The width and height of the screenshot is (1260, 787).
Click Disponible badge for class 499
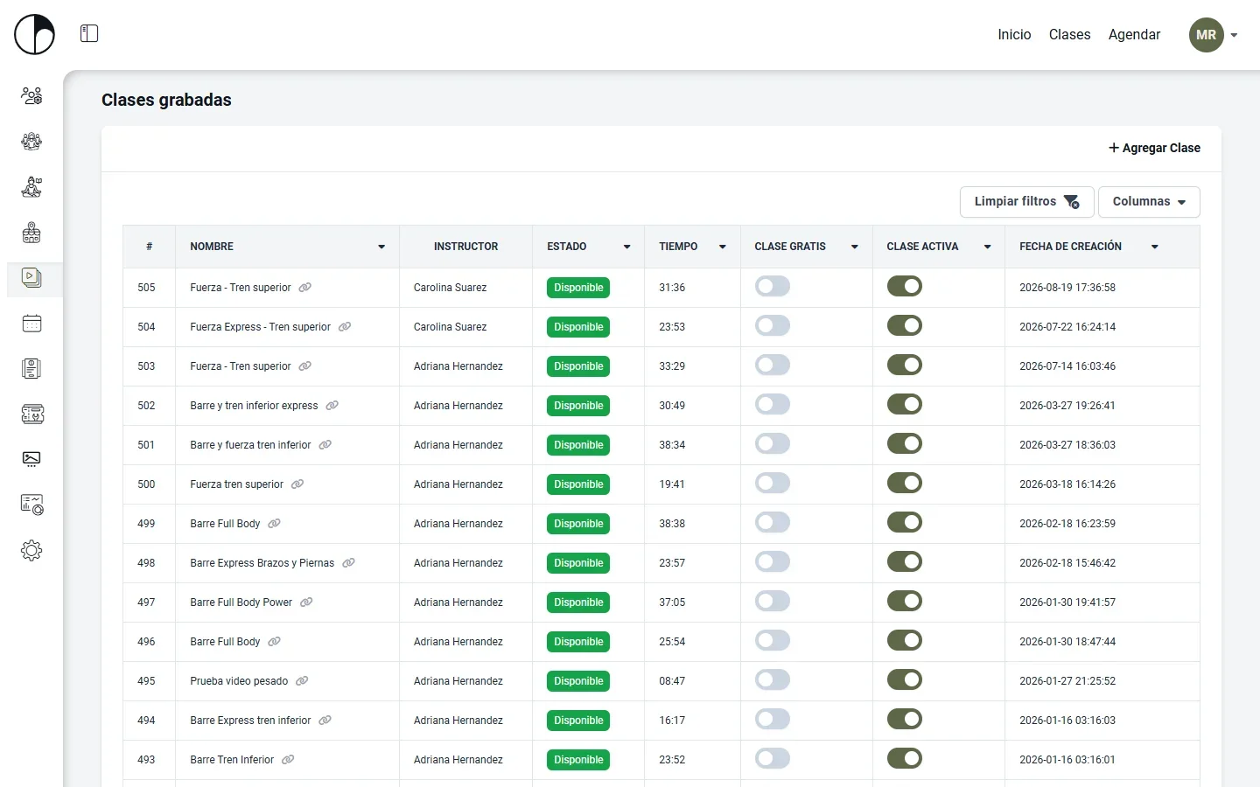click(578, 524)
